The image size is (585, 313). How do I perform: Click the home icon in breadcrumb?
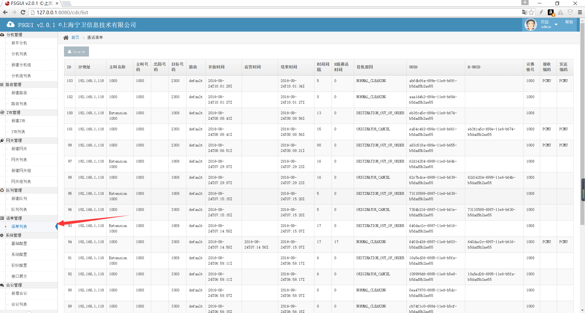66,38
